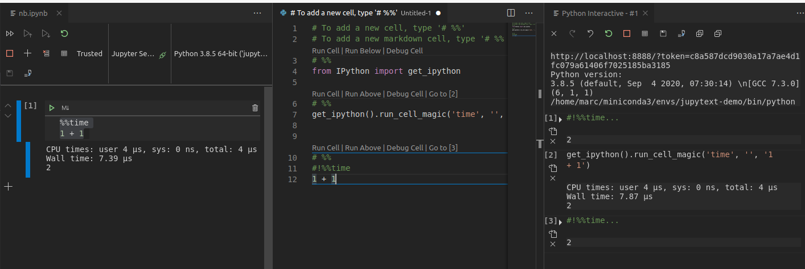The width and height of the screenshot is (805, 269).
Task: Click line 4 'from IPython import get_ipython'
Action: click(386, 72)
